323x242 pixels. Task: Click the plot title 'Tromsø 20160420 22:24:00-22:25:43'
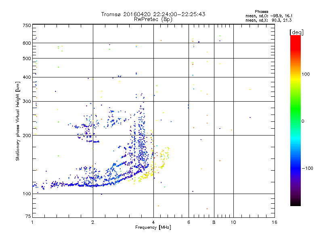point(153,14)
